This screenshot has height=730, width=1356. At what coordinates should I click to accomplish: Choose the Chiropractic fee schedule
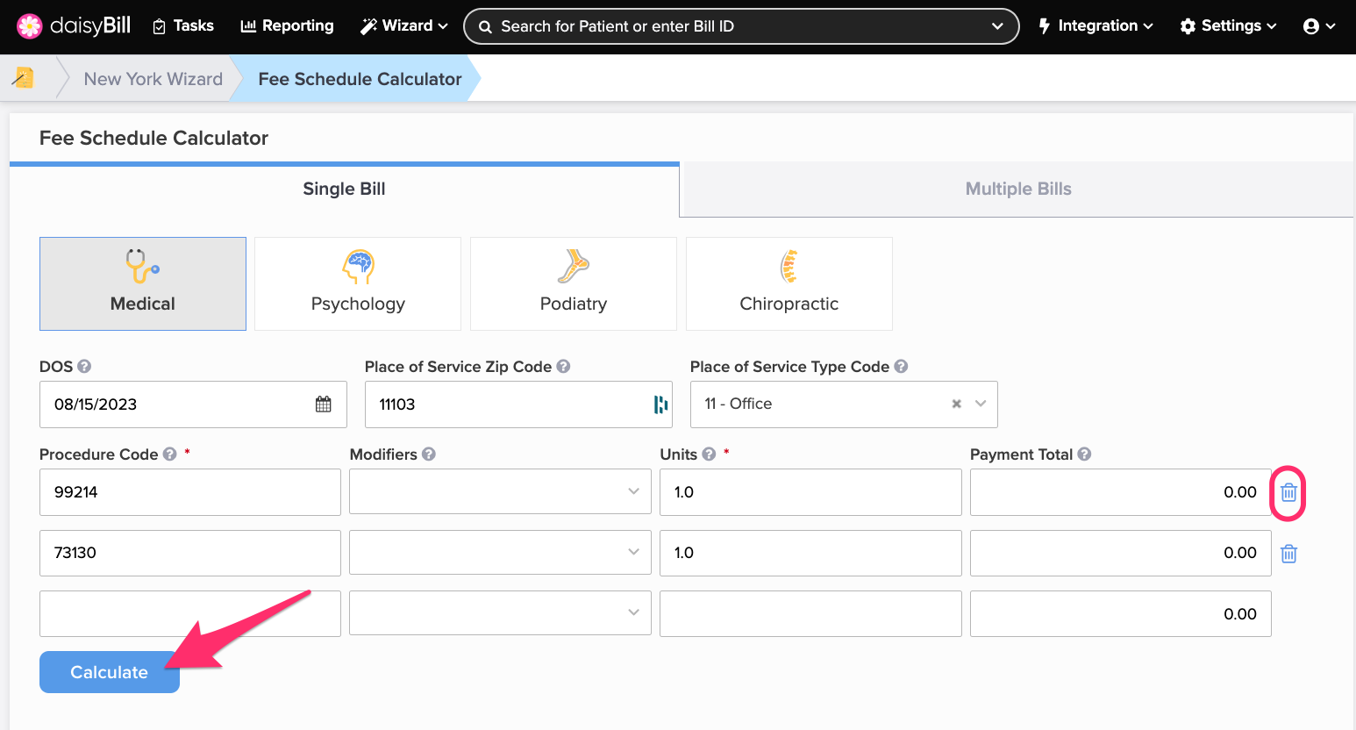[789, 284]
